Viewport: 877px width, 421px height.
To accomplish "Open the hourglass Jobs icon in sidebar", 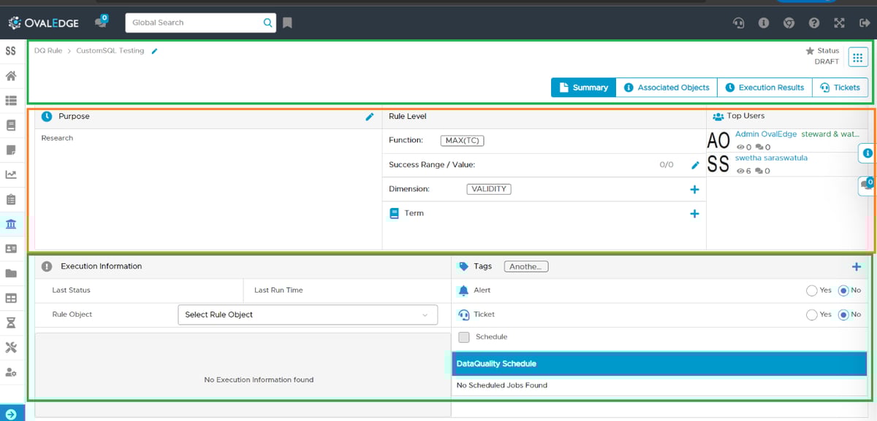I will (x=10, y=322).
